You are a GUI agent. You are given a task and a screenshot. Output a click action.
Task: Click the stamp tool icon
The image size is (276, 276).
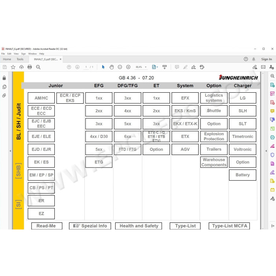coord(202,67)
